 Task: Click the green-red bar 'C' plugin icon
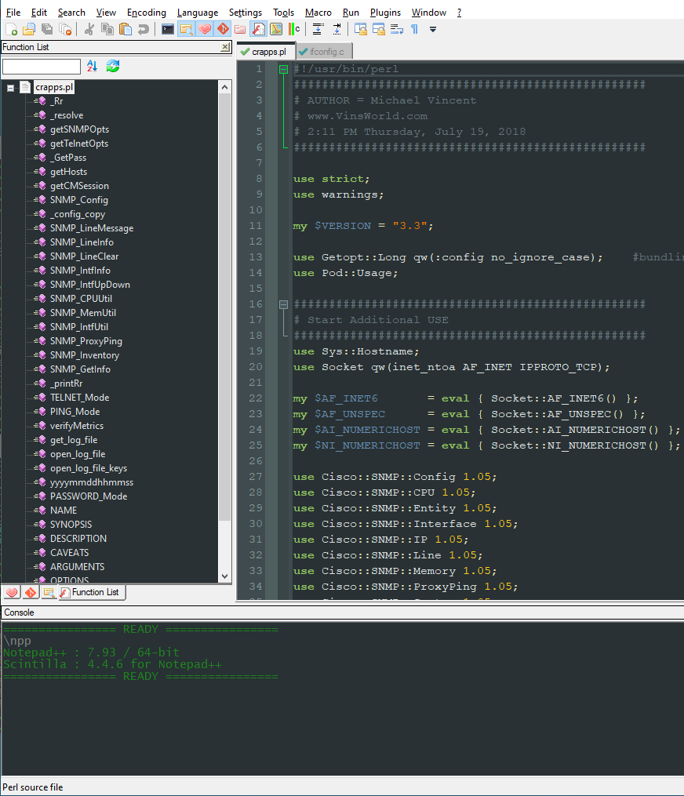[294, 30]
